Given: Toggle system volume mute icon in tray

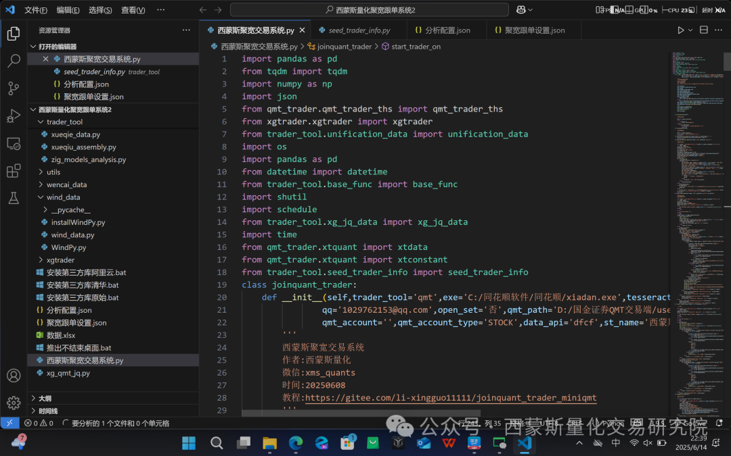Looking at the screenshot, I should (648, 443).
